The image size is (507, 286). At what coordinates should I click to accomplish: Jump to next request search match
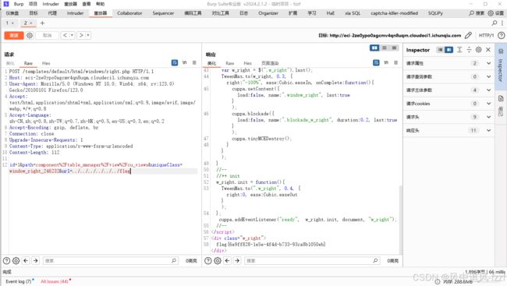pos(36,260)
